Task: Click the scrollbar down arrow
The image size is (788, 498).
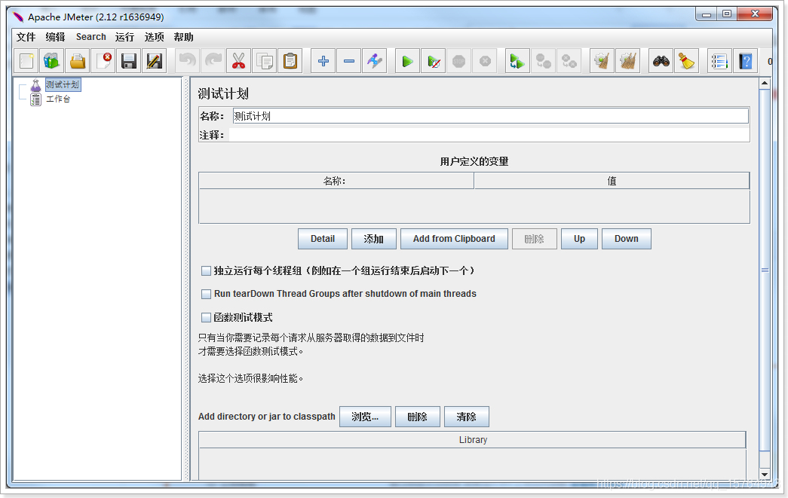Action: pyautogui.click(x=765, y=474)
